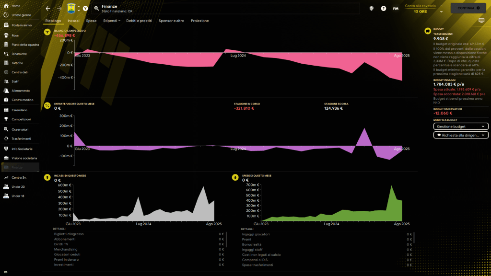Open the FM logo menu
This screenshot has width=491, height=276.
tap(396, 9)
